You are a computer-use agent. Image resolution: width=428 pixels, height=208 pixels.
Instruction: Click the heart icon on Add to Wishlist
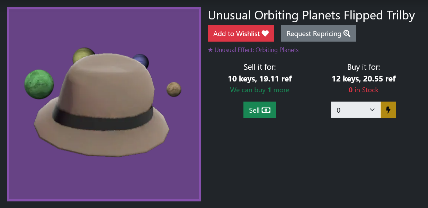click(265, 34)
